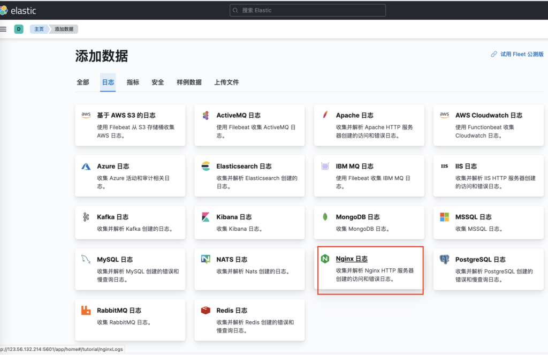Open the Nginx 日志 title link
The image size is (548, 355).
click(352, 259)
